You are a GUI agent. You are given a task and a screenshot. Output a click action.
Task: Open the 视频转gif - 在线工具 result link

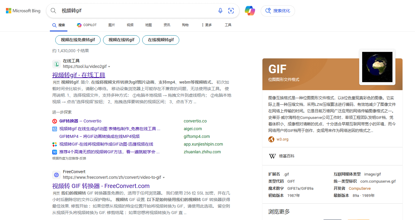tap(78, 75)
